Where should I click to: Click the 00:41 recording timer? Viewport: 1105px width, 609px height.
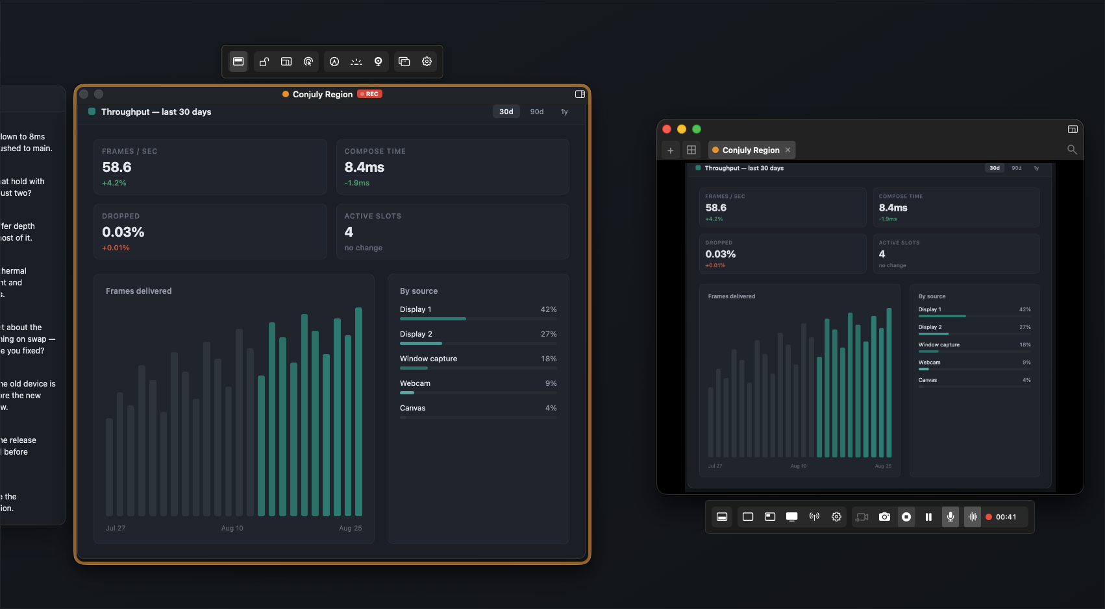coord(1006,517)
